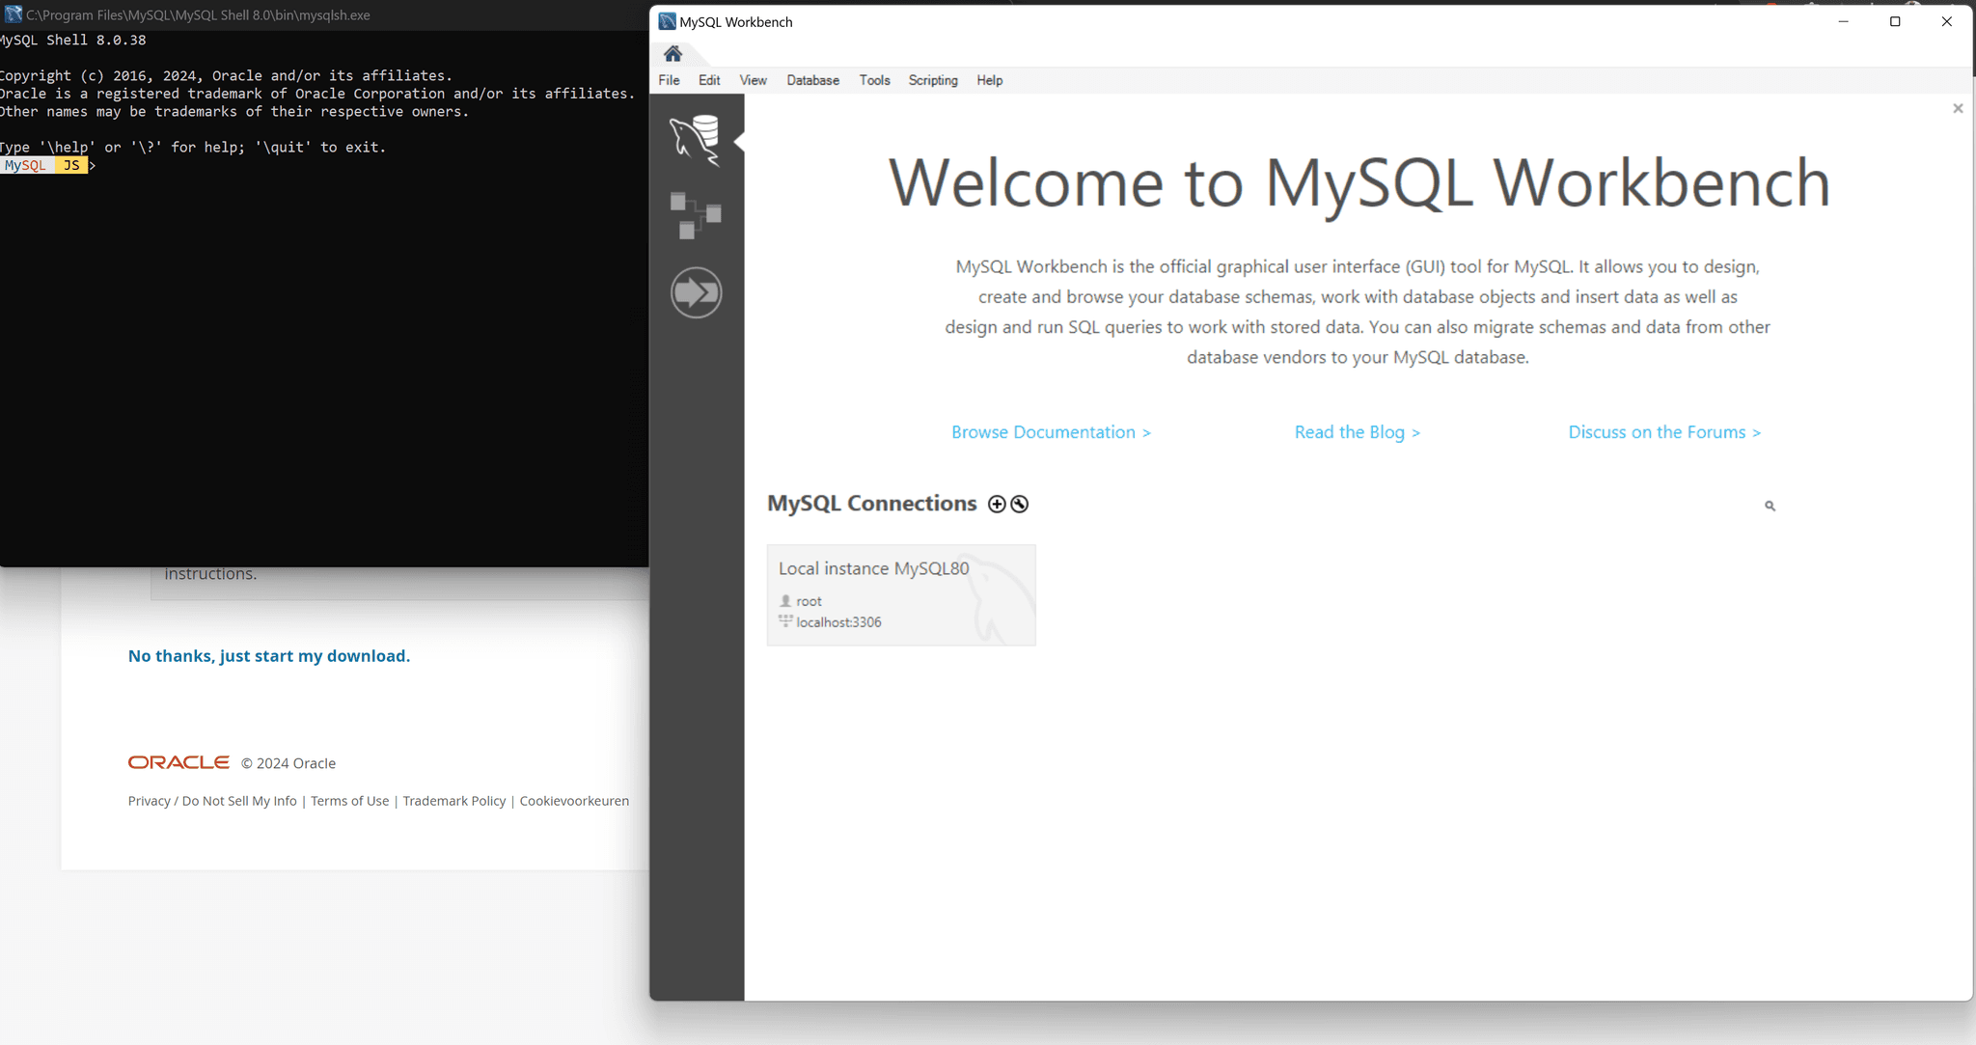Viewport: 1976px width, 1045px height.
Task: Follow the Read the Blog link
Action: 1357,432
